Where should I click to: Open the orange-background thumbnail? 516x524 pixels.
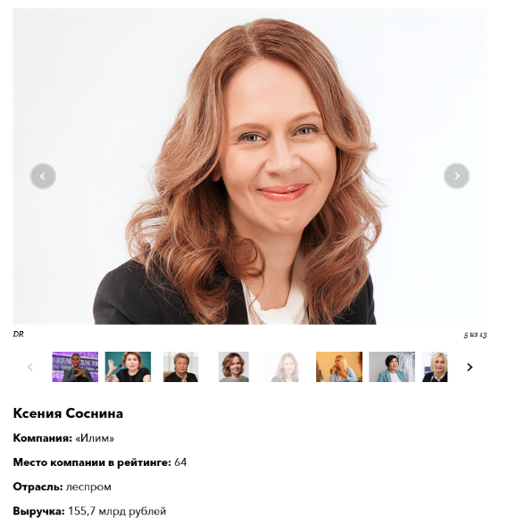click(339, 367)
